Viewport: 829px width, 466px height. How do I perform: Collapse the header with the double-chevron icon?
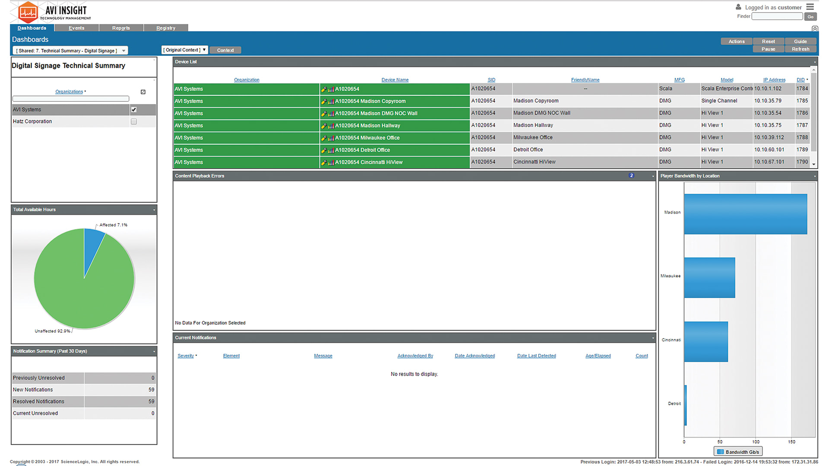815,28
